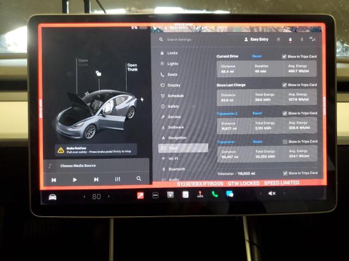Open the phone app icon
Viewport: 349px width, 261px height.
click(215, 195)
